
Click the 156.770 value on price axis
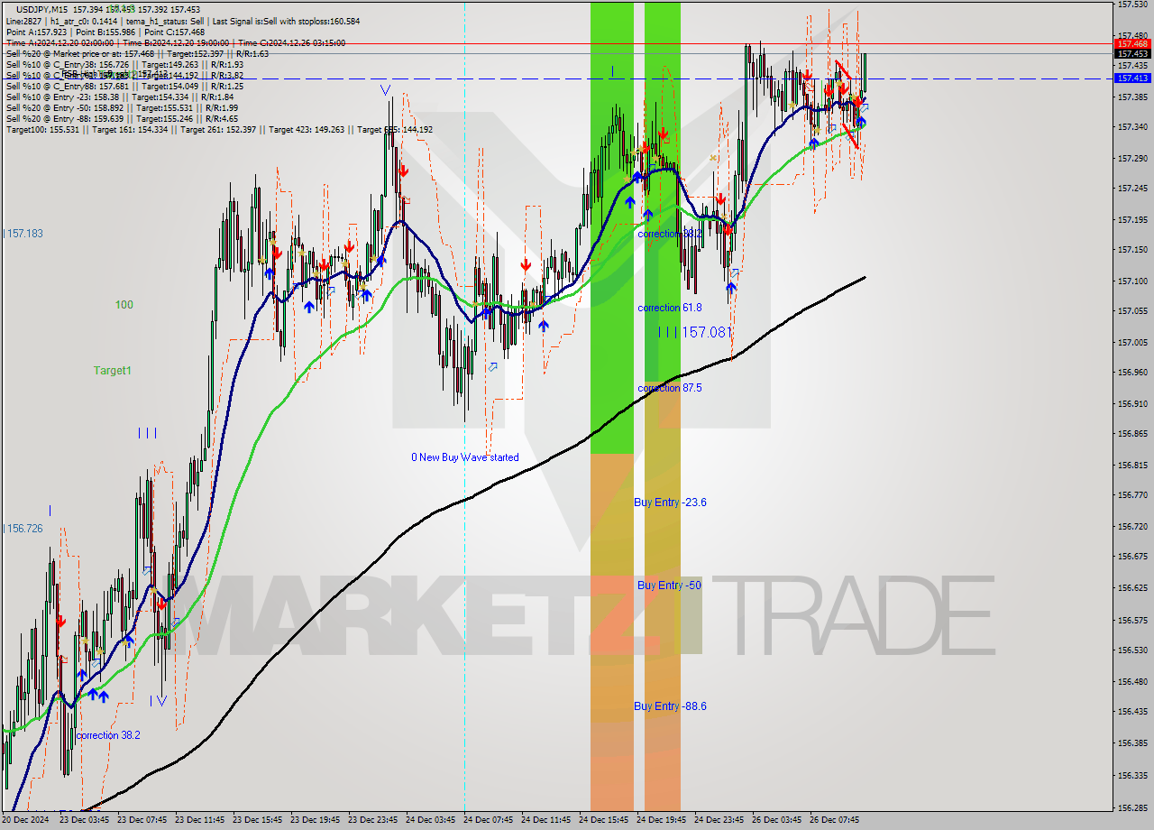[x=1131, y=495]
